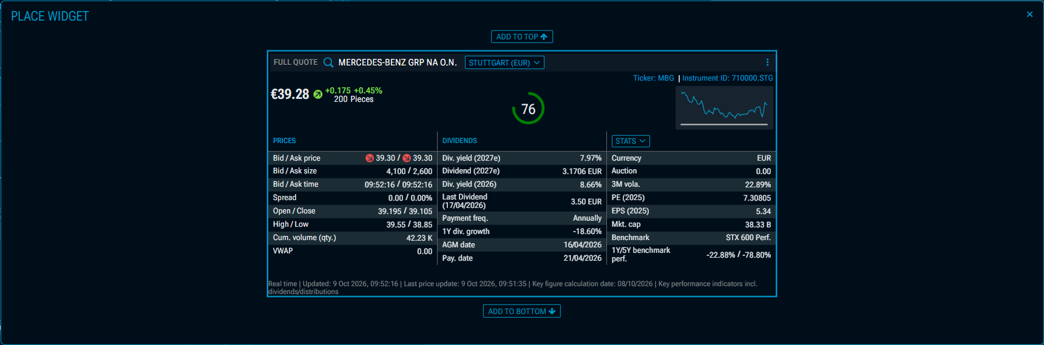Click the Ticker: MBG link
Image resolution: width=1044 pixels, height=345 pixels.
[x=654, y=78]
